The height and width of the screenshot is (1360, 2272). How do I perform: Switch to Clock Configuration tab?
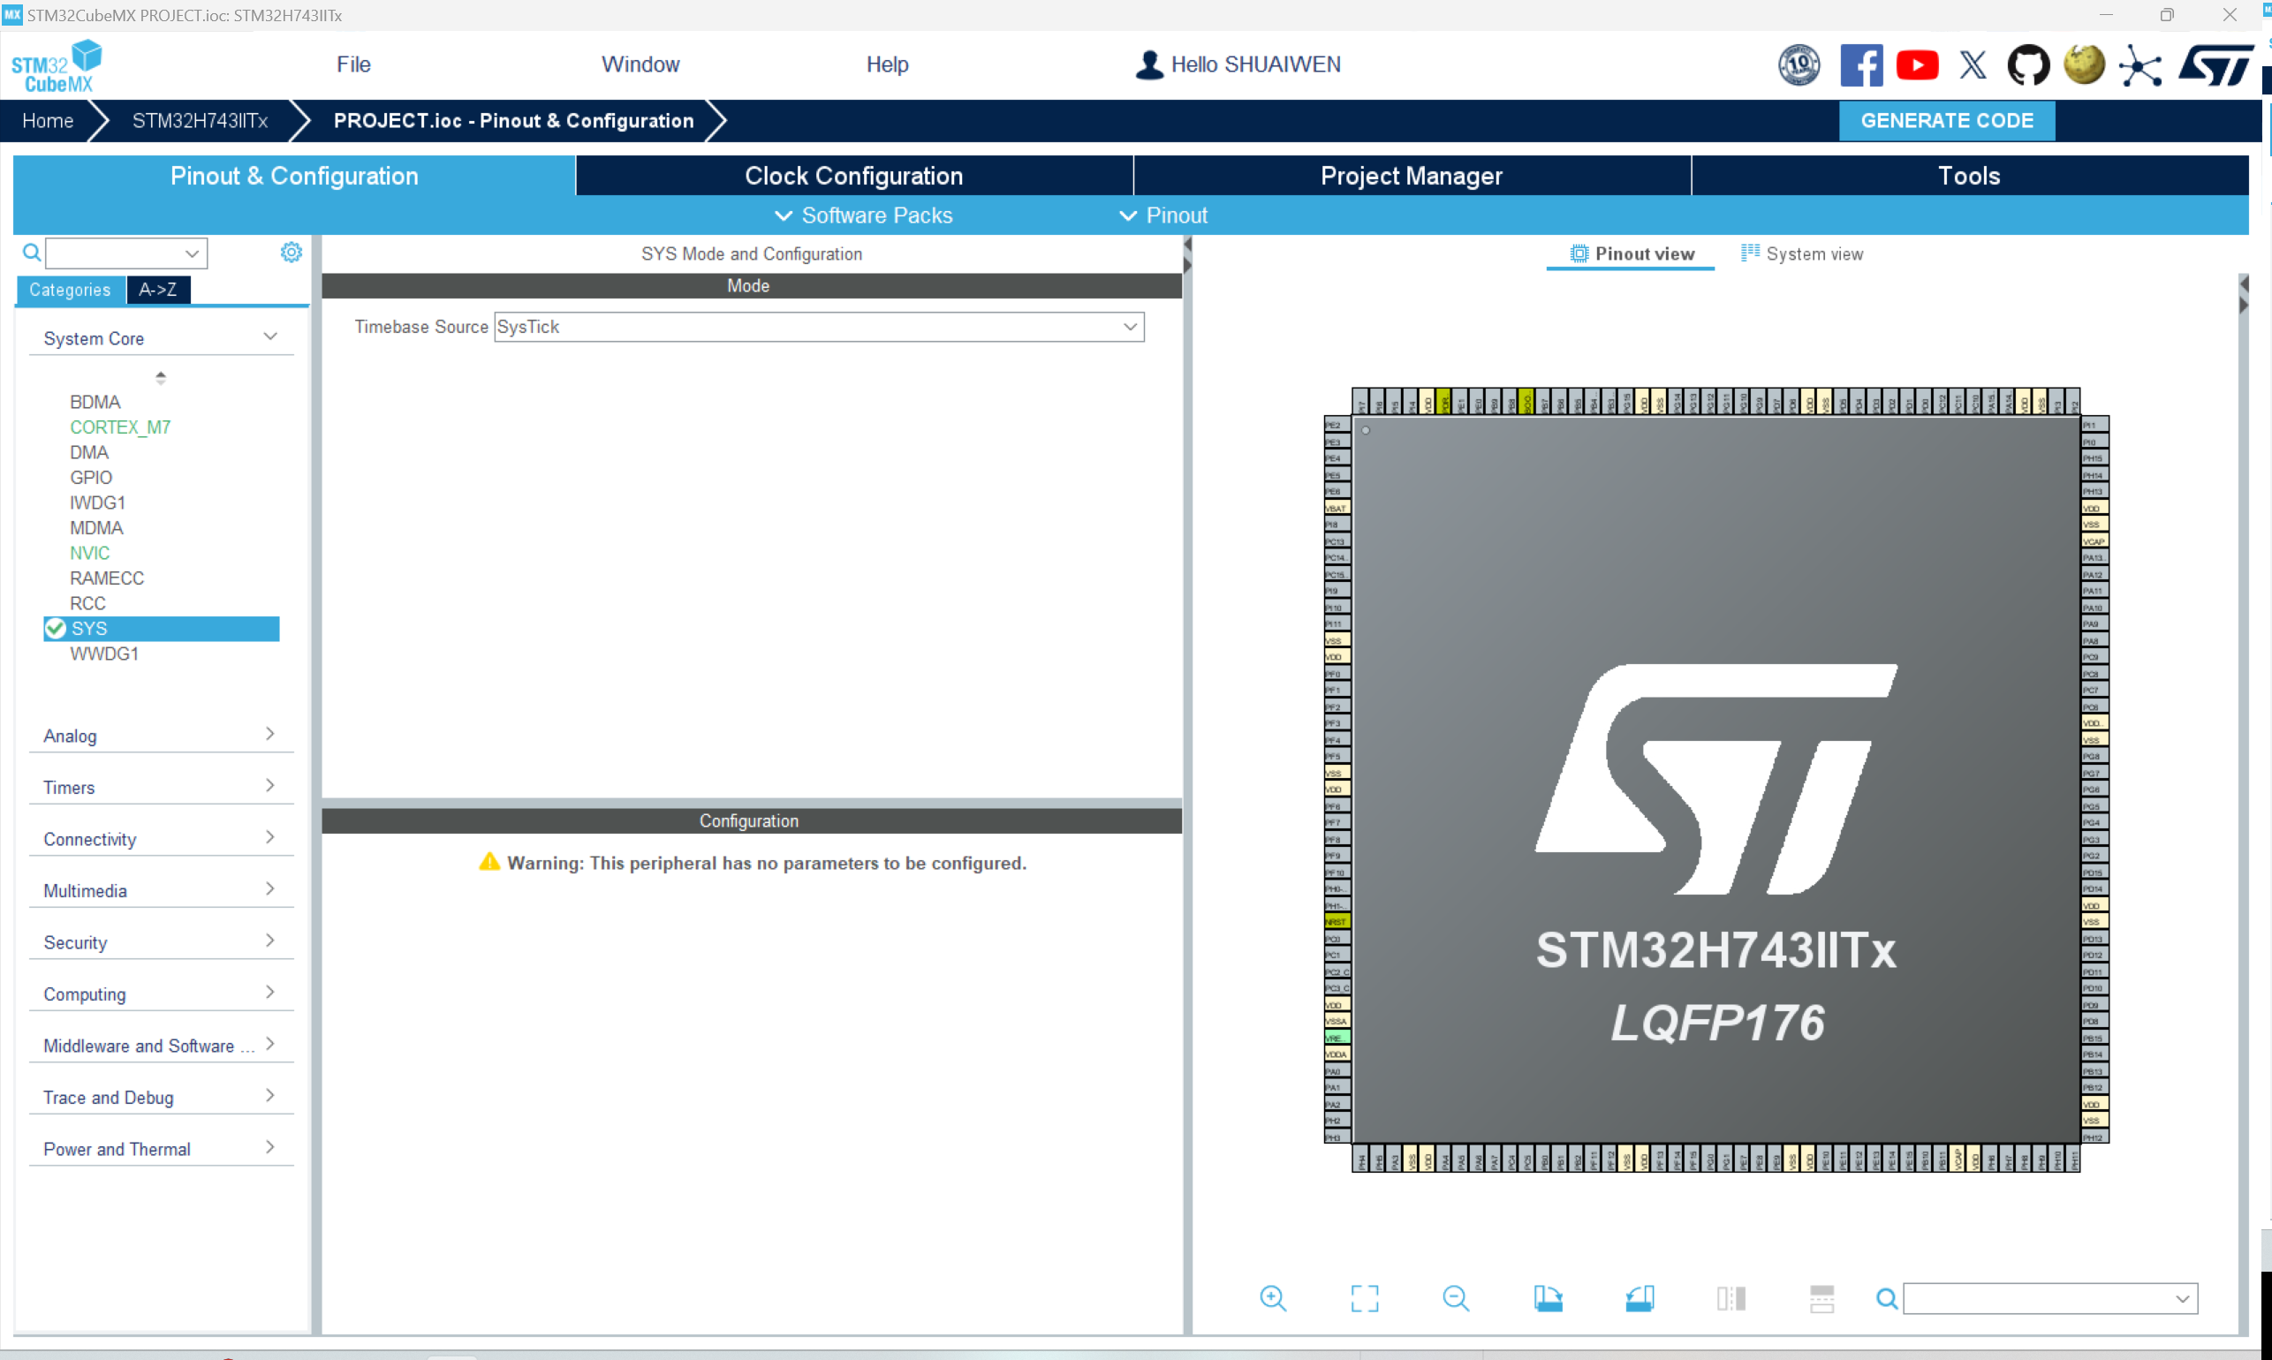(x=853, y=175)
